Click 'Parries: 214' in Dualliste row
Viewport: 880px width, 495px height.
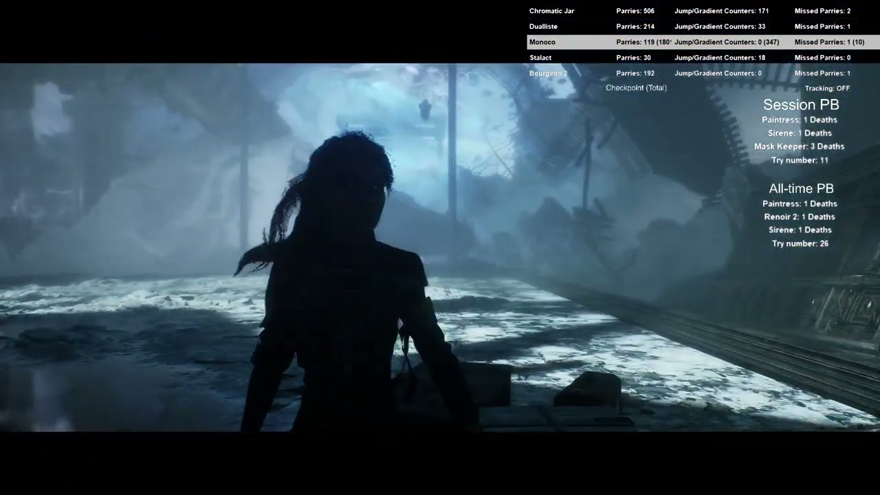pos(635,27)
